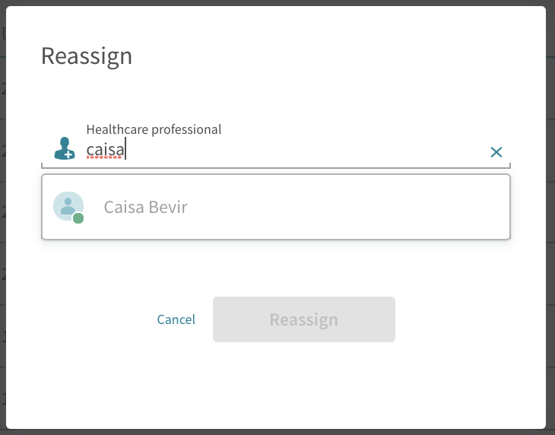Click the Healthcare professional field label
The image size is (555, 435).
154,129
